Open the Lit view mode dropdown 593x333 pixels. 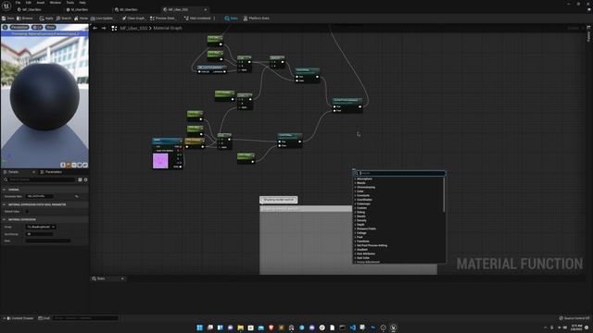point(37,27)
